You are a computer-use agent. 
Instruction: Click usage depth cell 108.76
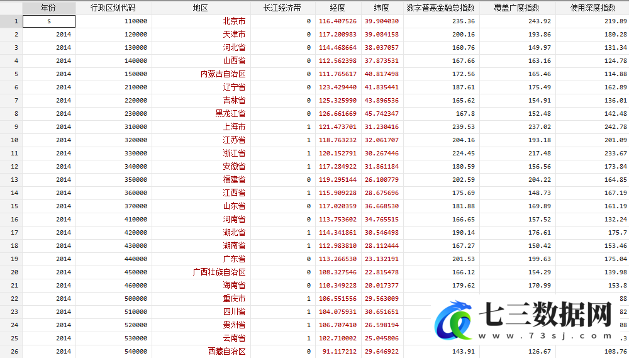coord(592,351)
